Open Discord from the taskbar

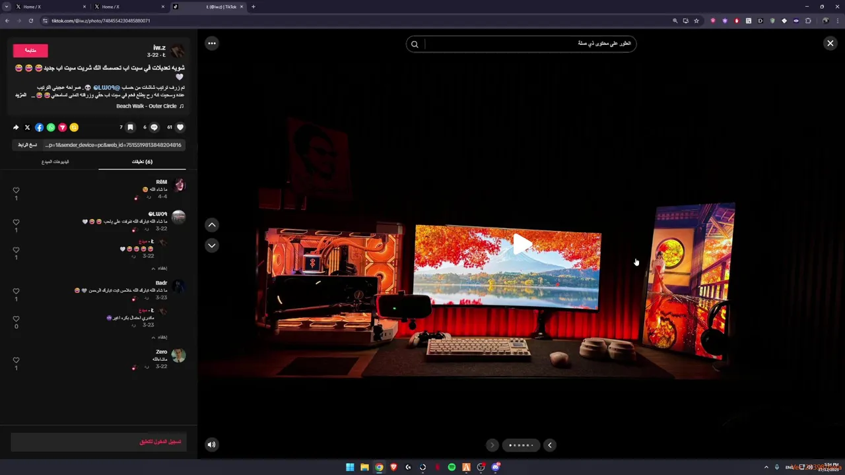click(x=495, y=467)
